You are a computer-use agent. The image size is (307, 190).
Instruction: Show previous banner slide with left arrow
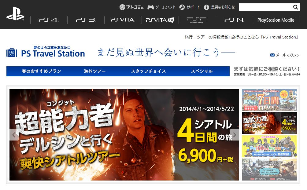point(14,135)
